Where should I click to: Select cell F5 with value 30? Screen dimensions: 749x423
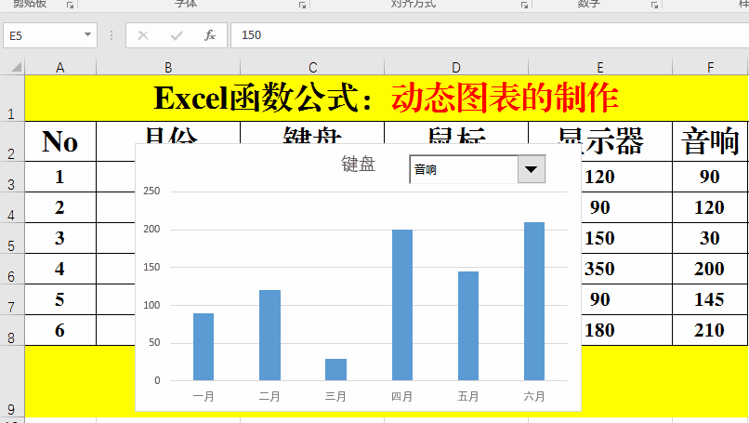coord(710,238)
